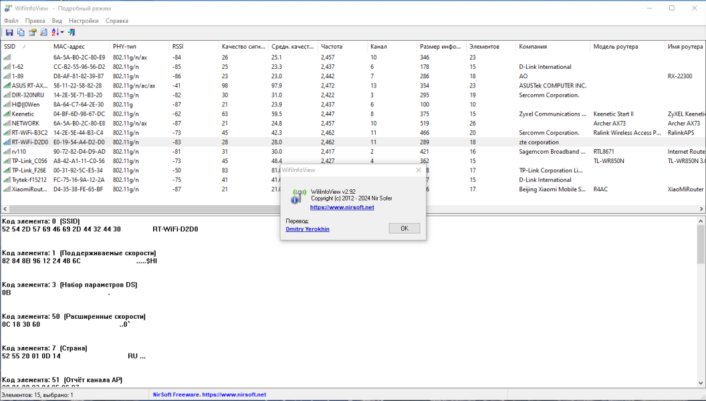The height and width of the screenshot is (401, 706).
Task: Open the Справка menu
Action: [117, 21]
